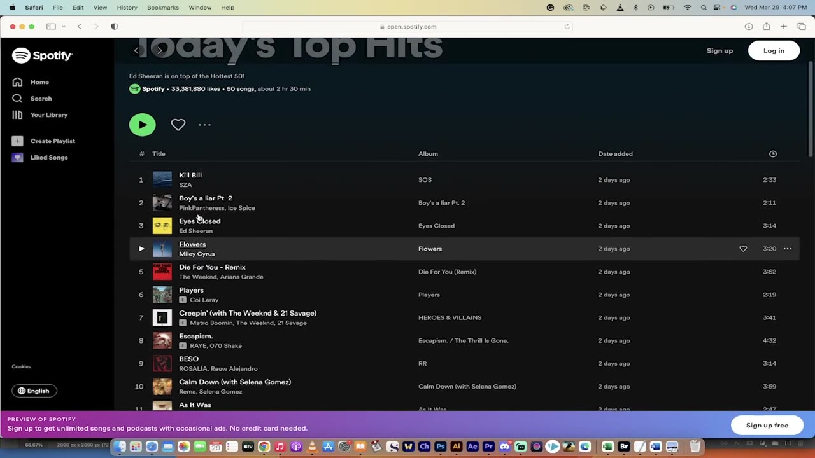Open the Bookmarks menu
Screen dimensions: 815x458
(x=163, y=8)
